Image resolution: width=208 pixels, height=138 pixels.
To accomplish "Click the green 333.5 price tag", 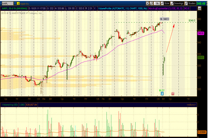I will (x=201, y=57).
